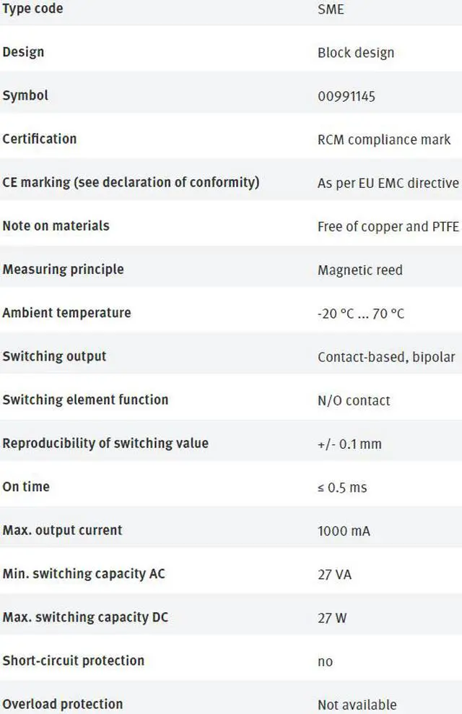Click symbol number 00991145
This screenshot has width=462, height=714.
(x=346, y=96)
